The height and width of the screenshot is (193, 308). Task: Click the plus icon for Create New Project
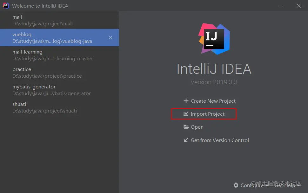pyautogui.click(x=186, y=101)
